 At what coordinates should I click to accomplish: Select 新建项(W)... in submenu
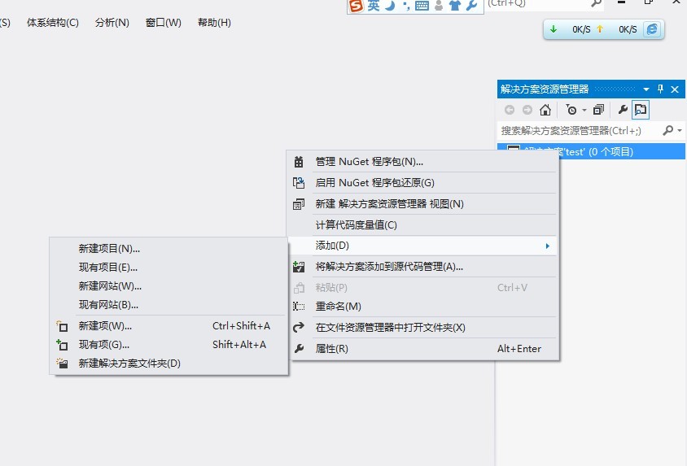[x=168, y=326]
